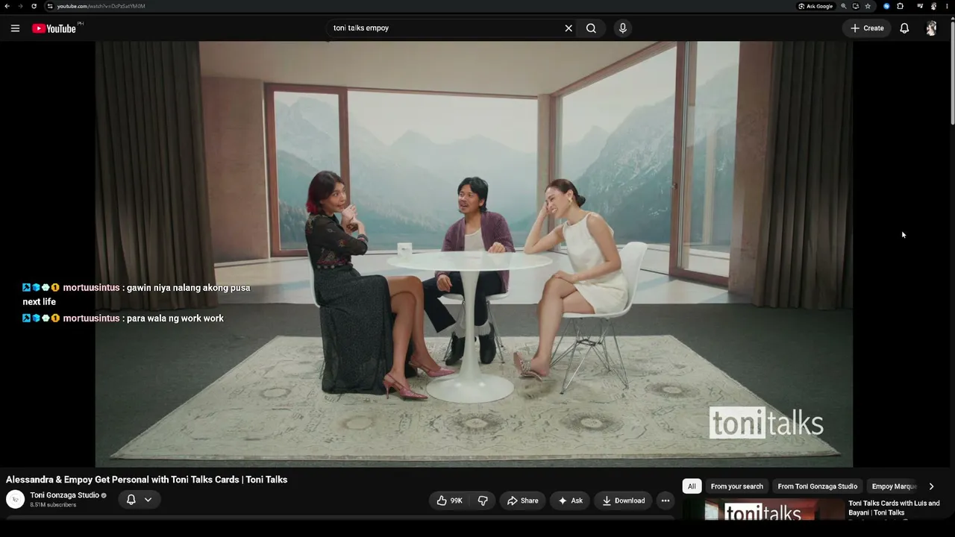Open more actions ellipsis under the video

pyautogui.click(x=666, y=500)
